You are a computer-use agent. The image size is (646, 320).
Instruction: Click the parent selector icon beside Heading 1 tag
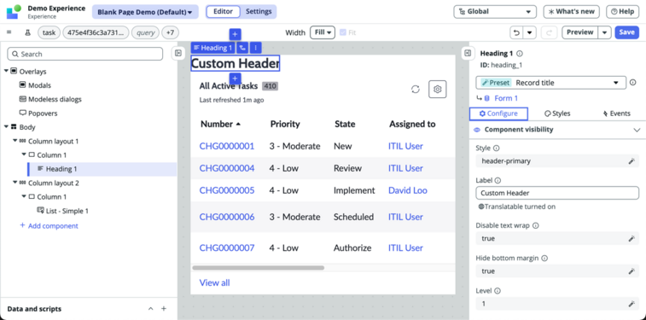242,48
